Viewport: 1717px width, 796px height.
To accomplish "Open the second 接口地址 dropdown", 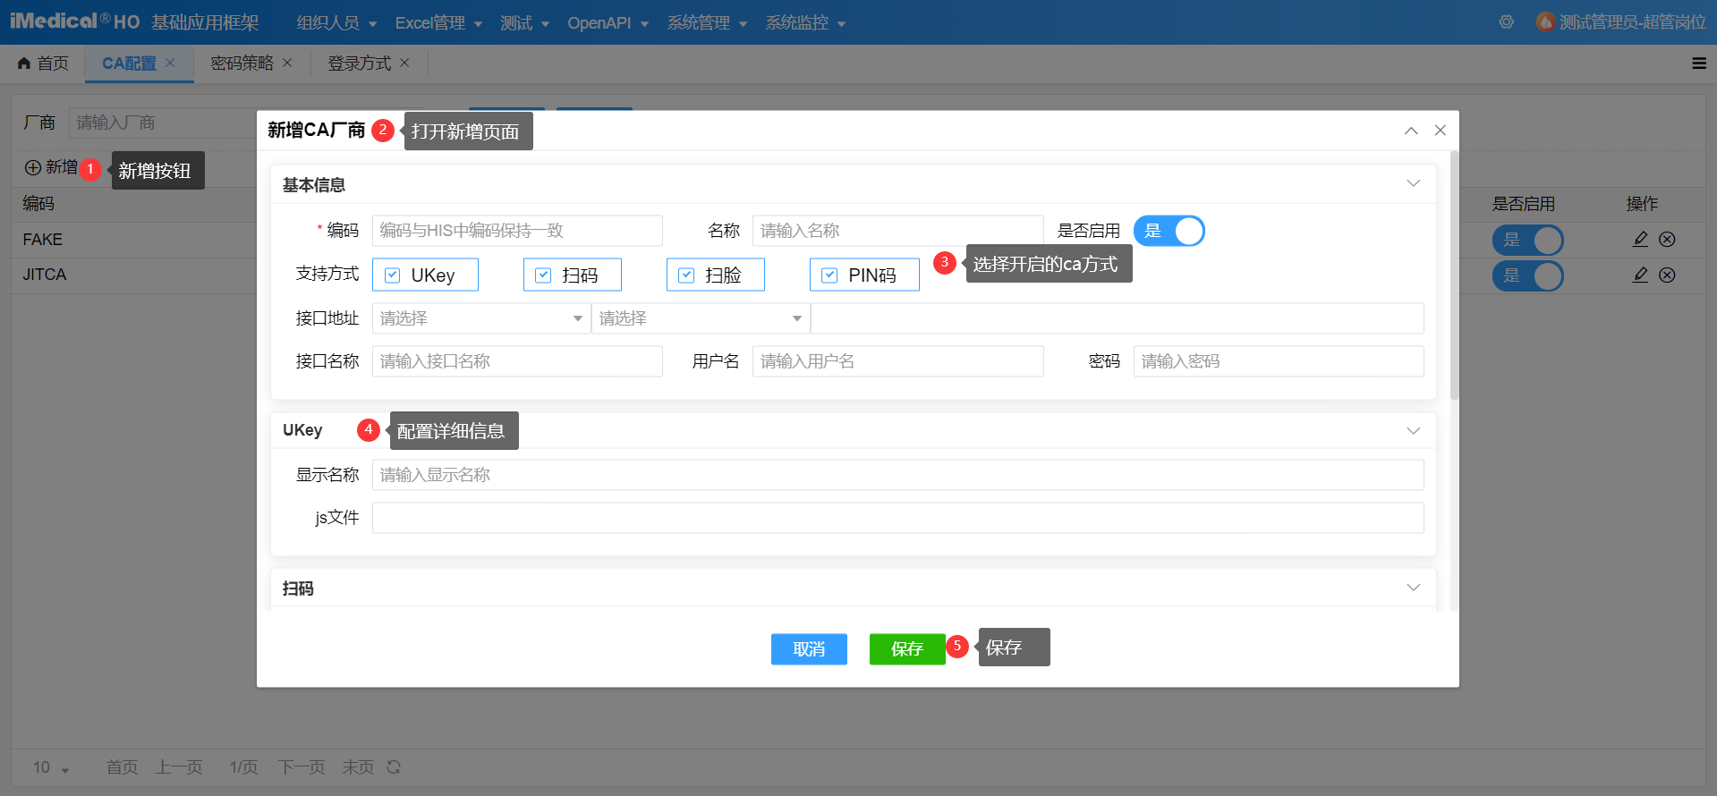I will click(x=701, y=318).
